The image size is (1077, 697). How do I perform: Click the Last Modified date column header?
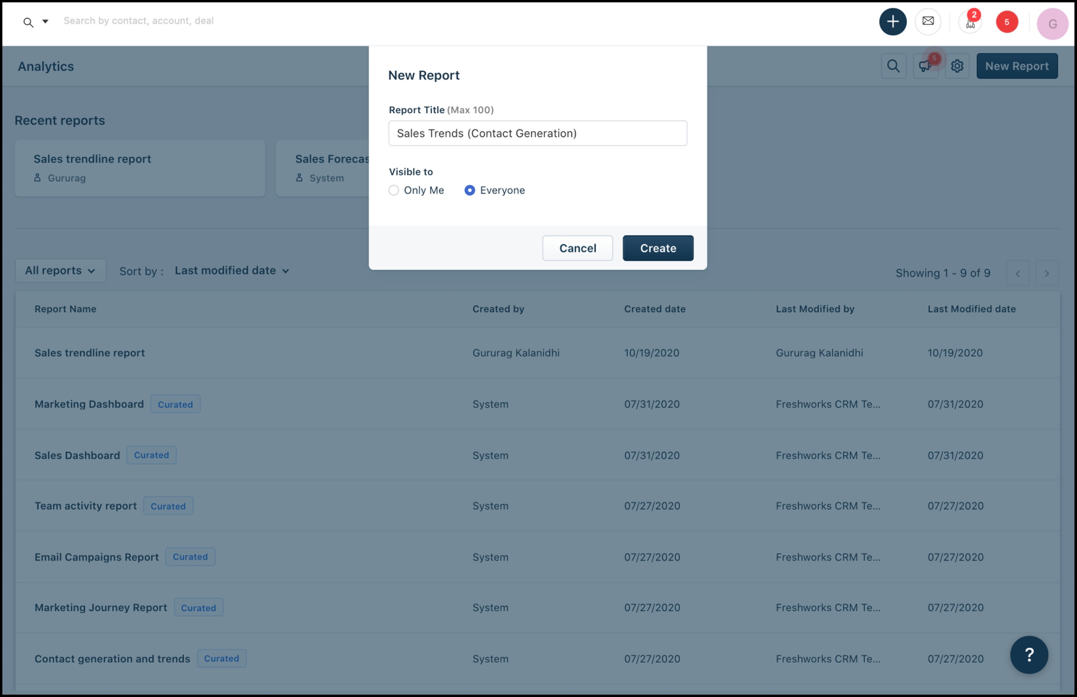pos(972,309)
